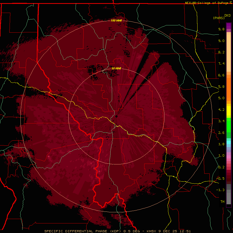Click the 0.5 DEG elevation text
This screenshot has width=233, height=233.
(x=132, y=231)
